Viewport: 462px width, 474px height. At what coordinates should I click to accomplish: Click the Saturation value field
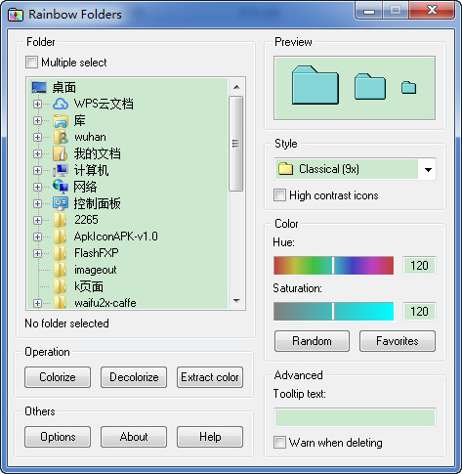pos(419,312)
